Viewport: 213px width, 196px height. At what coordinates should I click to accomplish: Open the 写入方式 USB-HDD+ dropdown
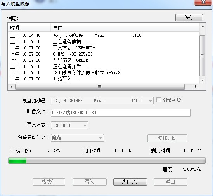69,125
